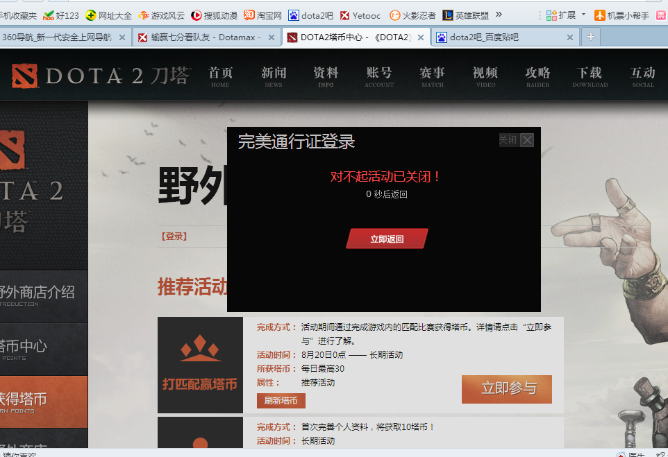
Task: Open the 账号 ACCOUNT menu item
Action: tap(379, 76)
